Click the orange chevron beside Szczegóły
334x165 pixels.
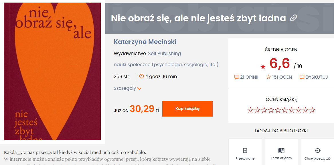tap(139, 89)
